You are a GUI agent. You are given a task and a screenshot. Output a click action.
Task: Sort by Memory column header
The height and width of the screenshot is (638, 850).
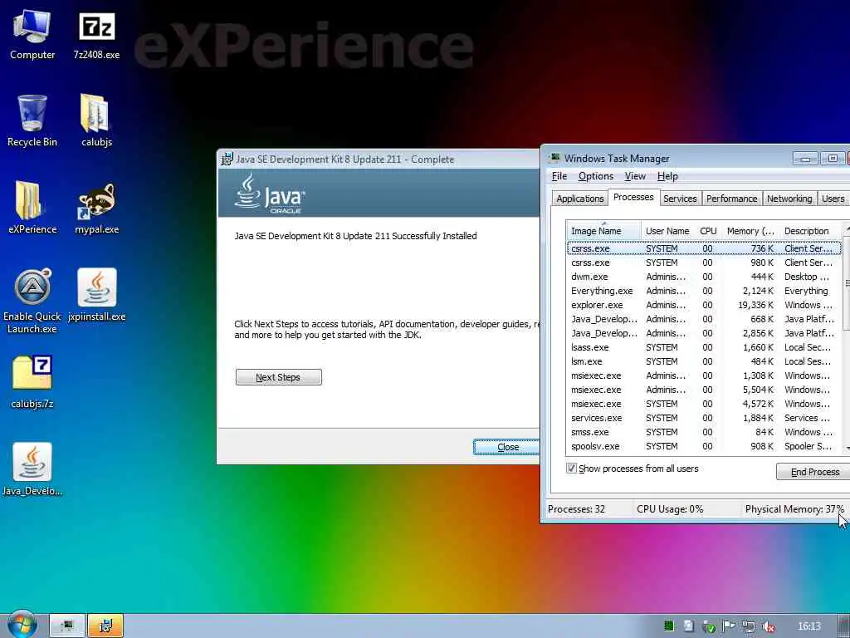(750, 231)
